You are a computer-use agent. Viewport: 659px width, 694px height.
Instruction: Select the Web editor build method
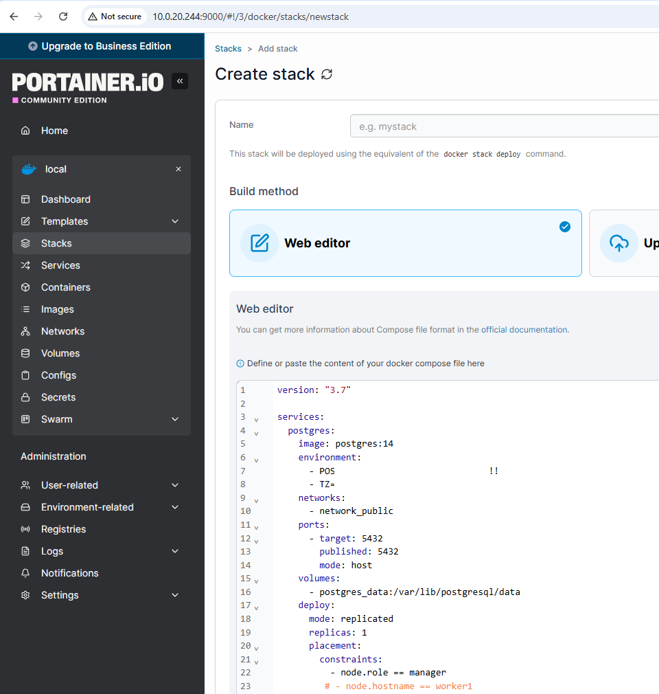[x=405, y=243]
